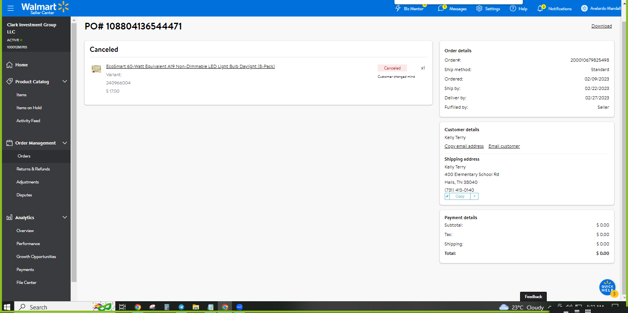Click the link icon beside Copy button
This screenshot has height=313, width=628.
(x=447, y=196)
